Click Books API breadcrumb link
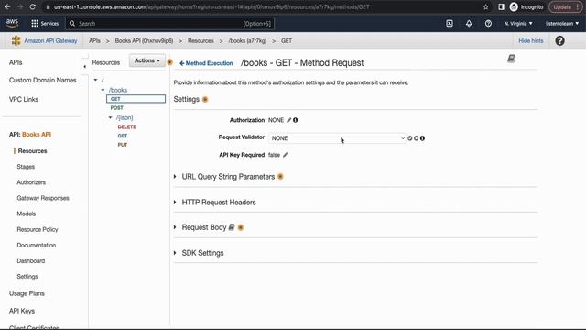 [x=144, y=40]
